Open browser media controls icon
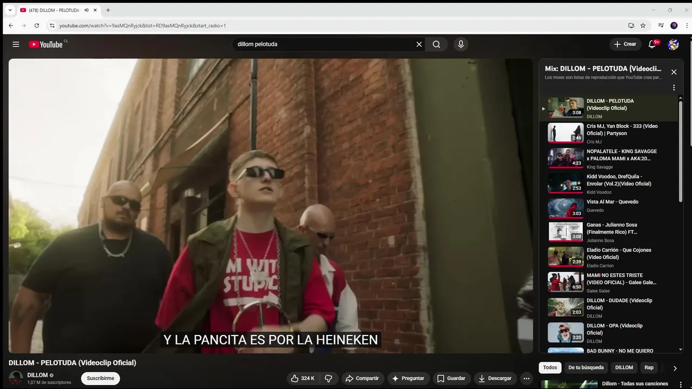The image size is (692, 389). tap(661, 25)
